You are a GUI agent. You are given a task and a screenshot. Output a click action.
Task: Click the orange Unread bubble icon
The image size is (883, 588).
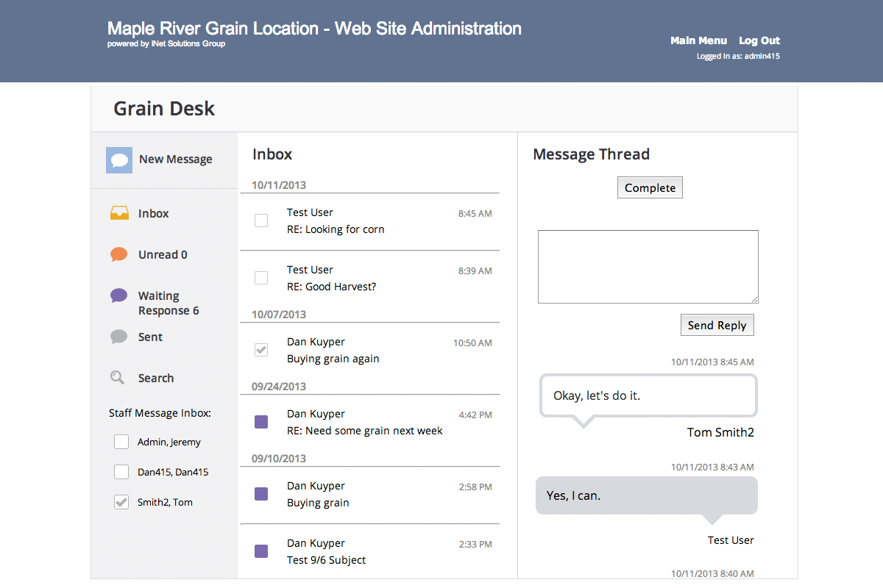click(119, 255)
